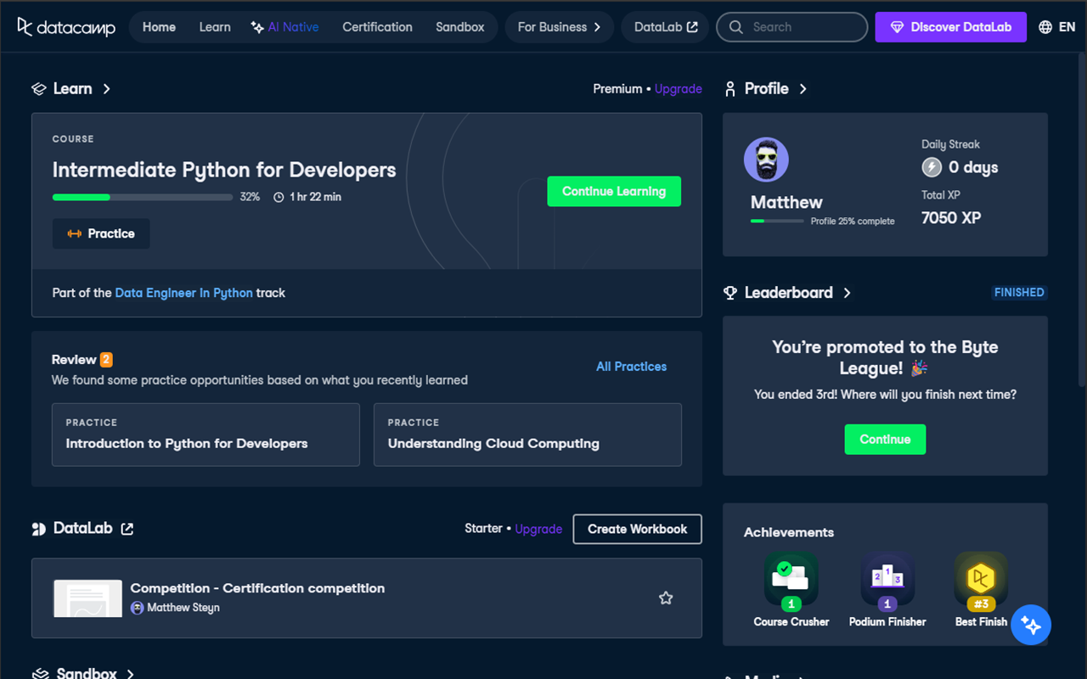Click the Review count badge showing 2
Image resolution: width=1087 pixels, height=679 pixels.
pyautogui.click(x=106, y=359)
